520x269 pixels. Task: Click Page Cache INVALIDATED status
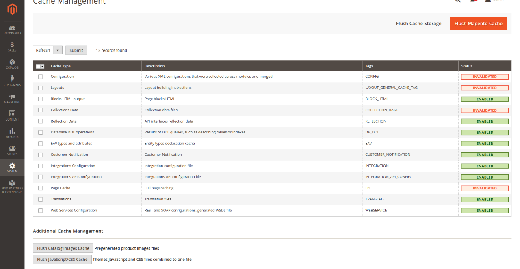click(485, 188)
